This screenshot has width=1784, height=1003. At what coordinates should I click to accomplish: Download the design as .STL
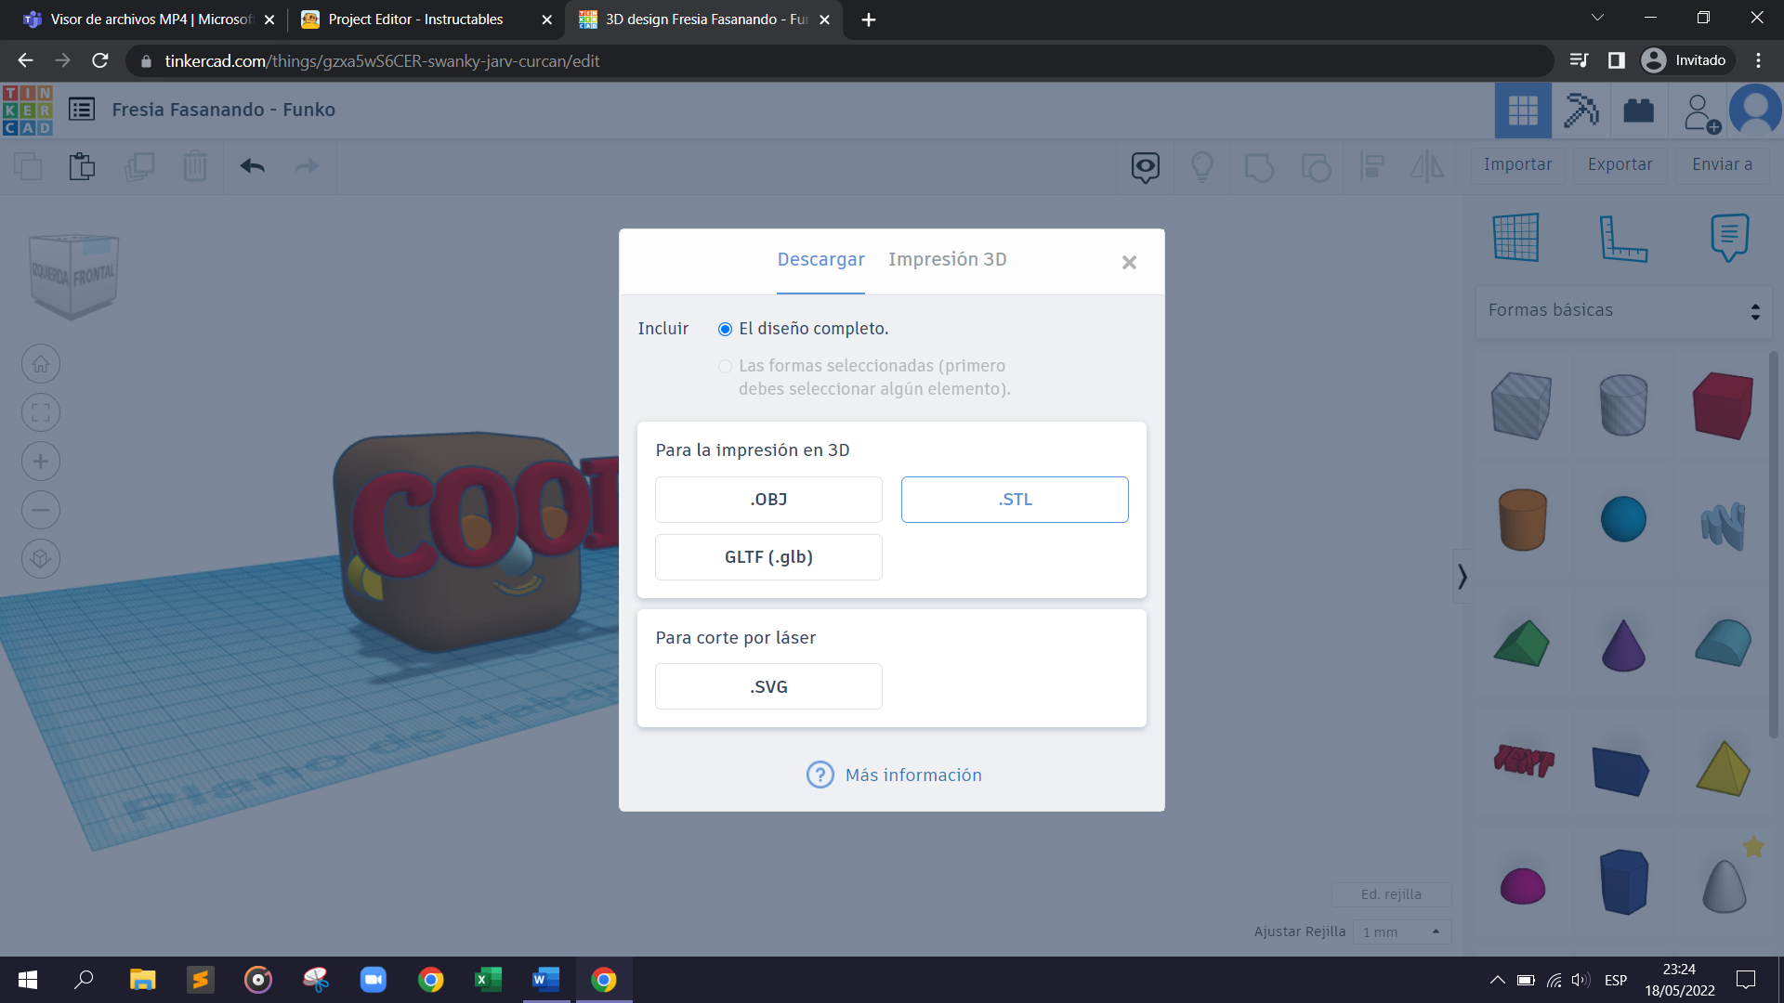[x=1014, y=500]
